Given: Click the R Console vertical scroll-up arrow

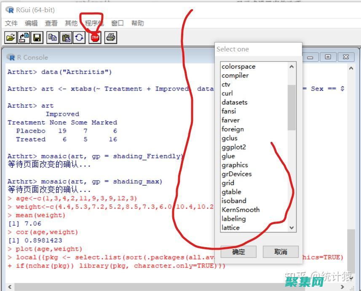Looking at the screenshot, I should (x=351, y=68).
